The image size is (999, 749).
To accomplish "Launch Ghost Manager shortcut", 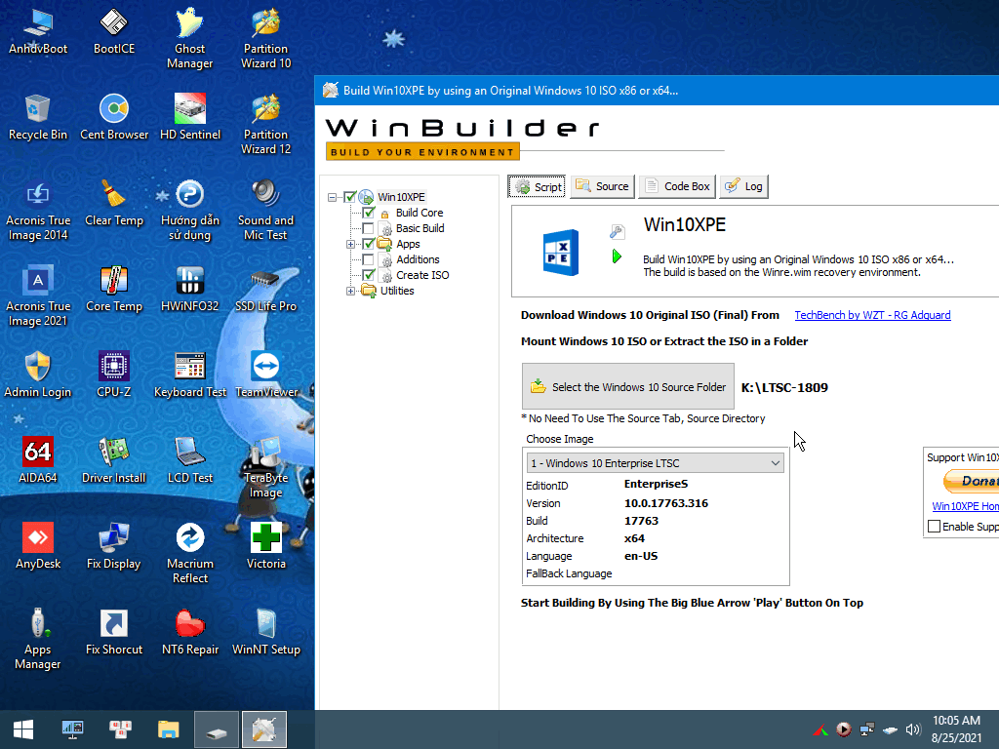I will [190, 38].
